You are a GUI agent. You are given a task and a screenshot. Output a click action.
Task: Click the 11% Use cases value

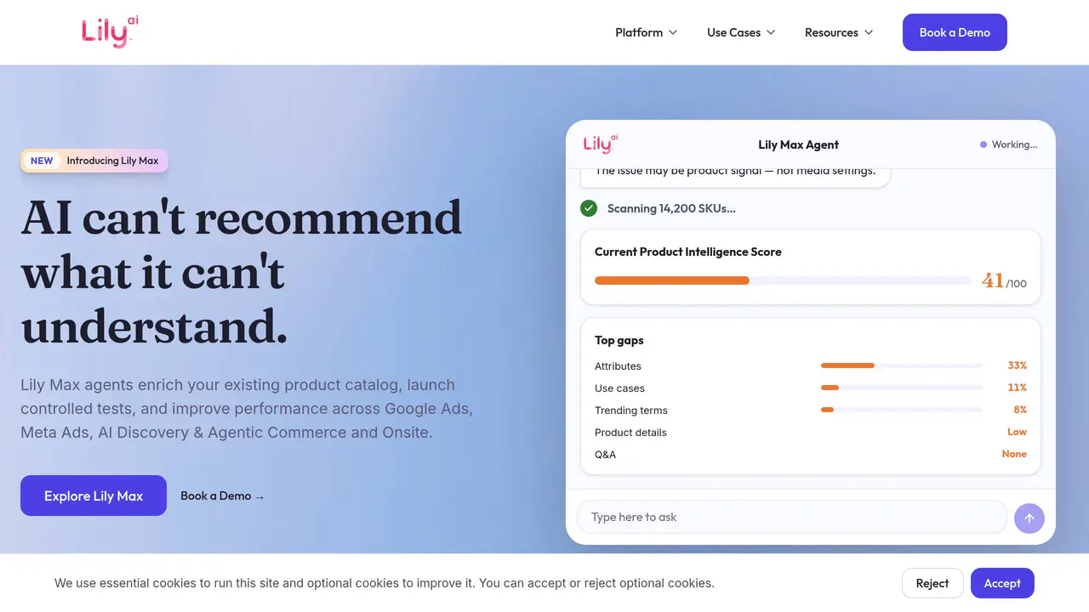click(x=1017, y=388)
